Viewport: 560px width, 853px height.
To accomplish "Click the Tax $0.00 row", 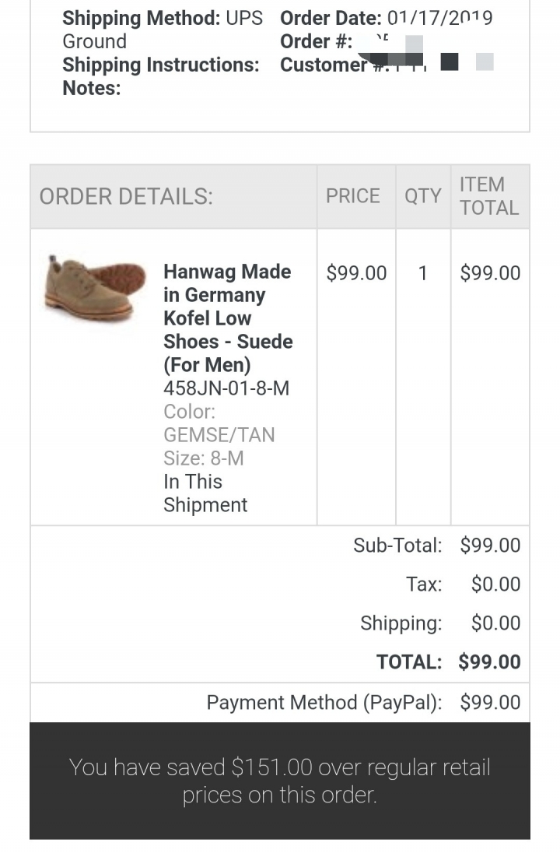I will click(464, 584).
